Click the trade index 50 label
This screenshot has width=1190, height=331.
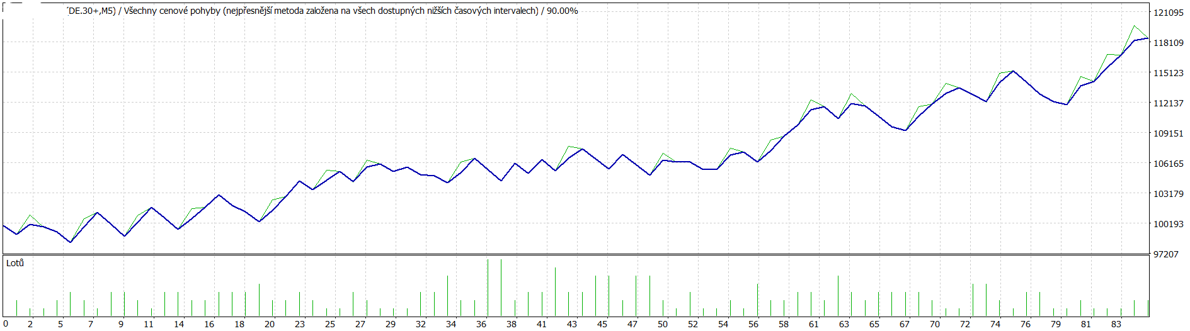point(663,324)
